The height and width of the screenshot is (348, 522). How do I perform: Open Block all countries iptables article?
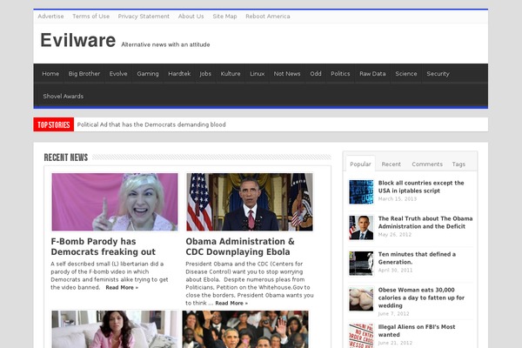[421, 187]
